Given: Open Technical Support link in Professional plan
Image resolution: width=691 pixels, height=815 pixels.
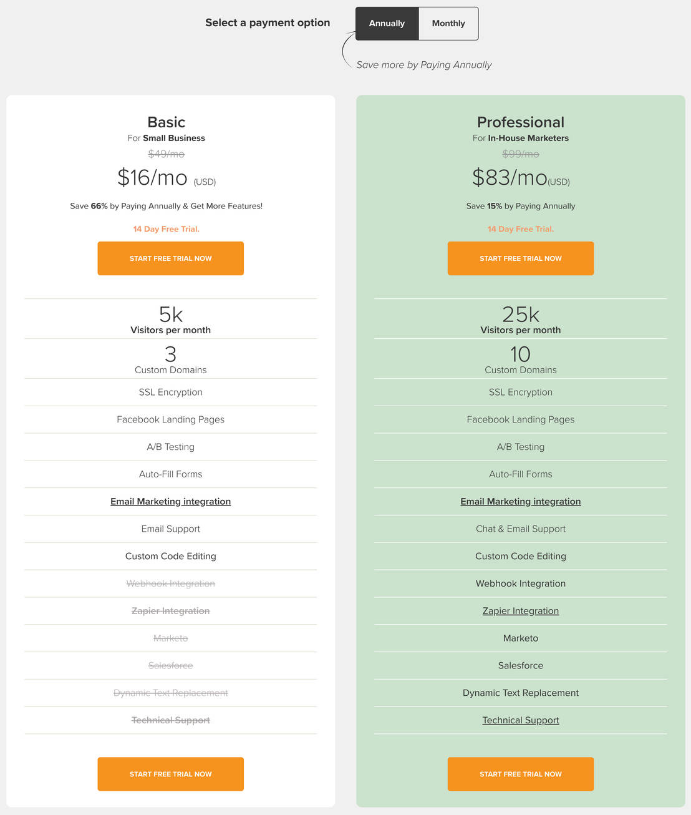Looking at the screenshot, I should pyautogui.click(x=520, y=720).
